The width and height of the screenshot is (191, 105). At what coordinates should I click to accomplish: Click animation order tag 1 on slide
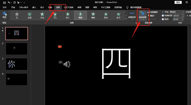pos(60,62)
